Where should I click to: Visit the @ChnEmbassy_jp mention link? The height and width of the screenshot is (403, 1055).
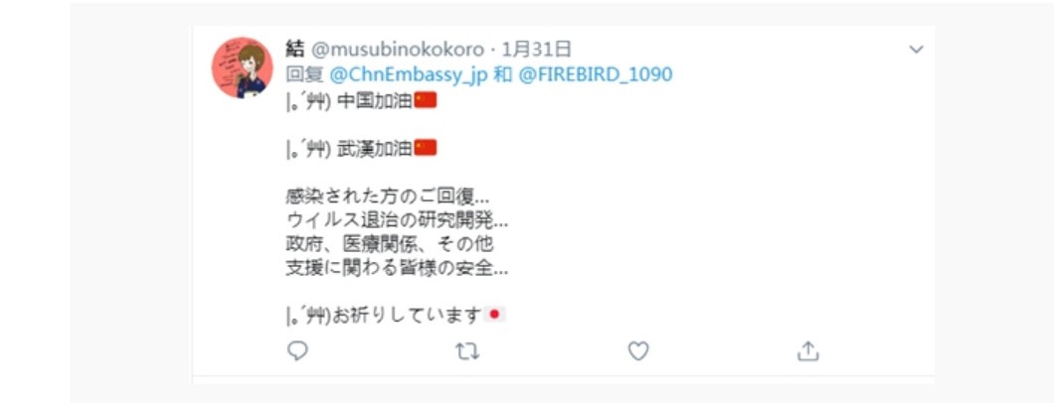coord(409,74)
